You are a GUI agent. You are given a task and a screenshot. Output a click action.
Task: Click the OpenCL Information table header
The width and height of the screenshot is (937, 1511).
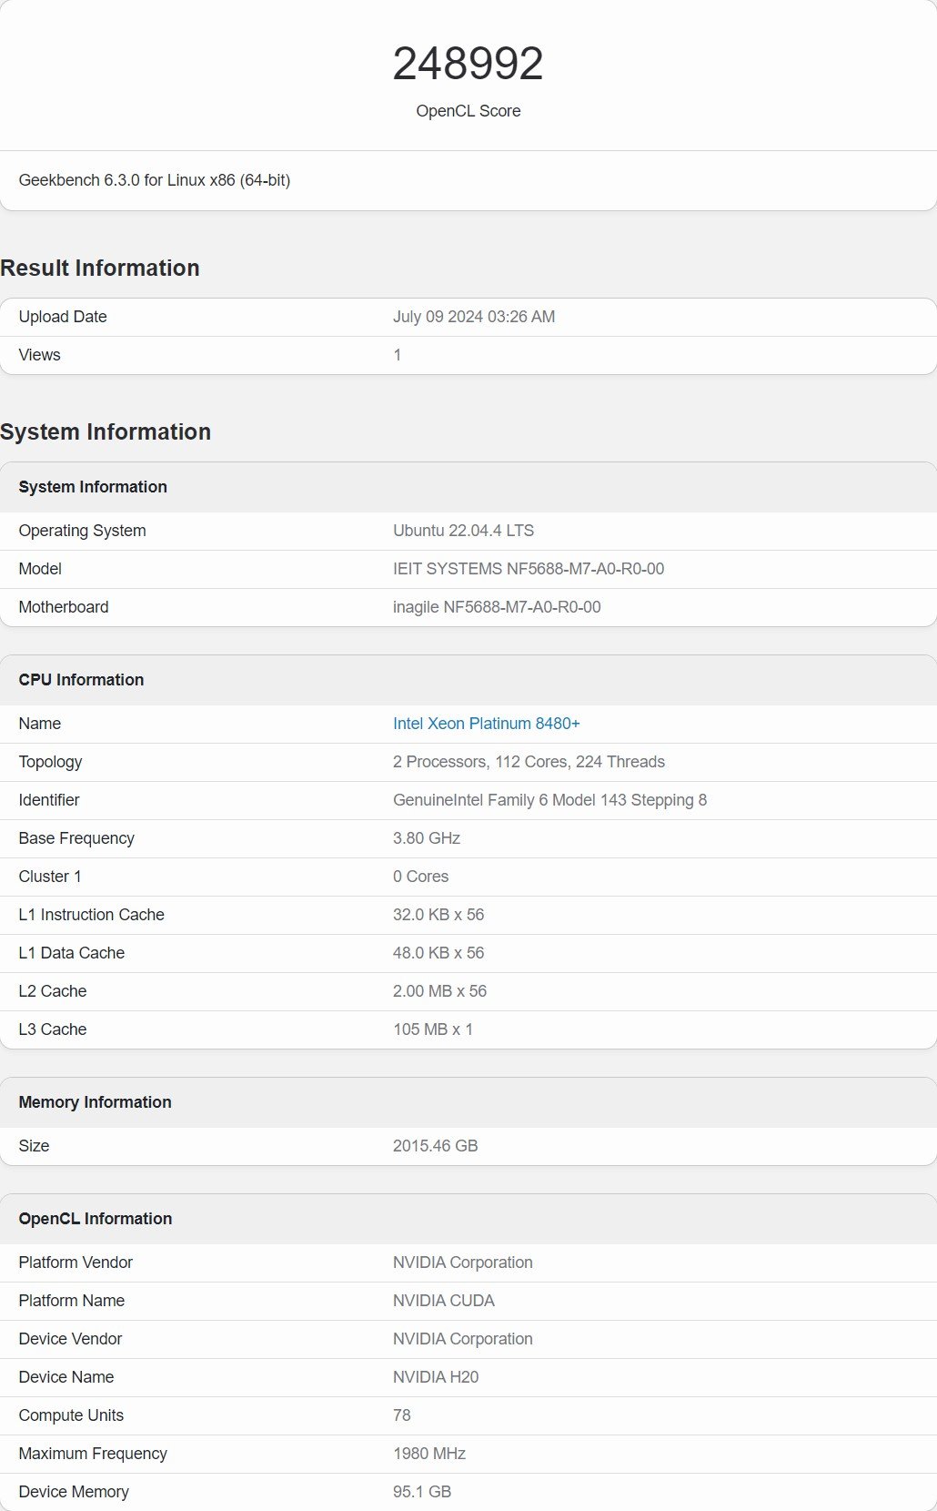pos(96,1219)
